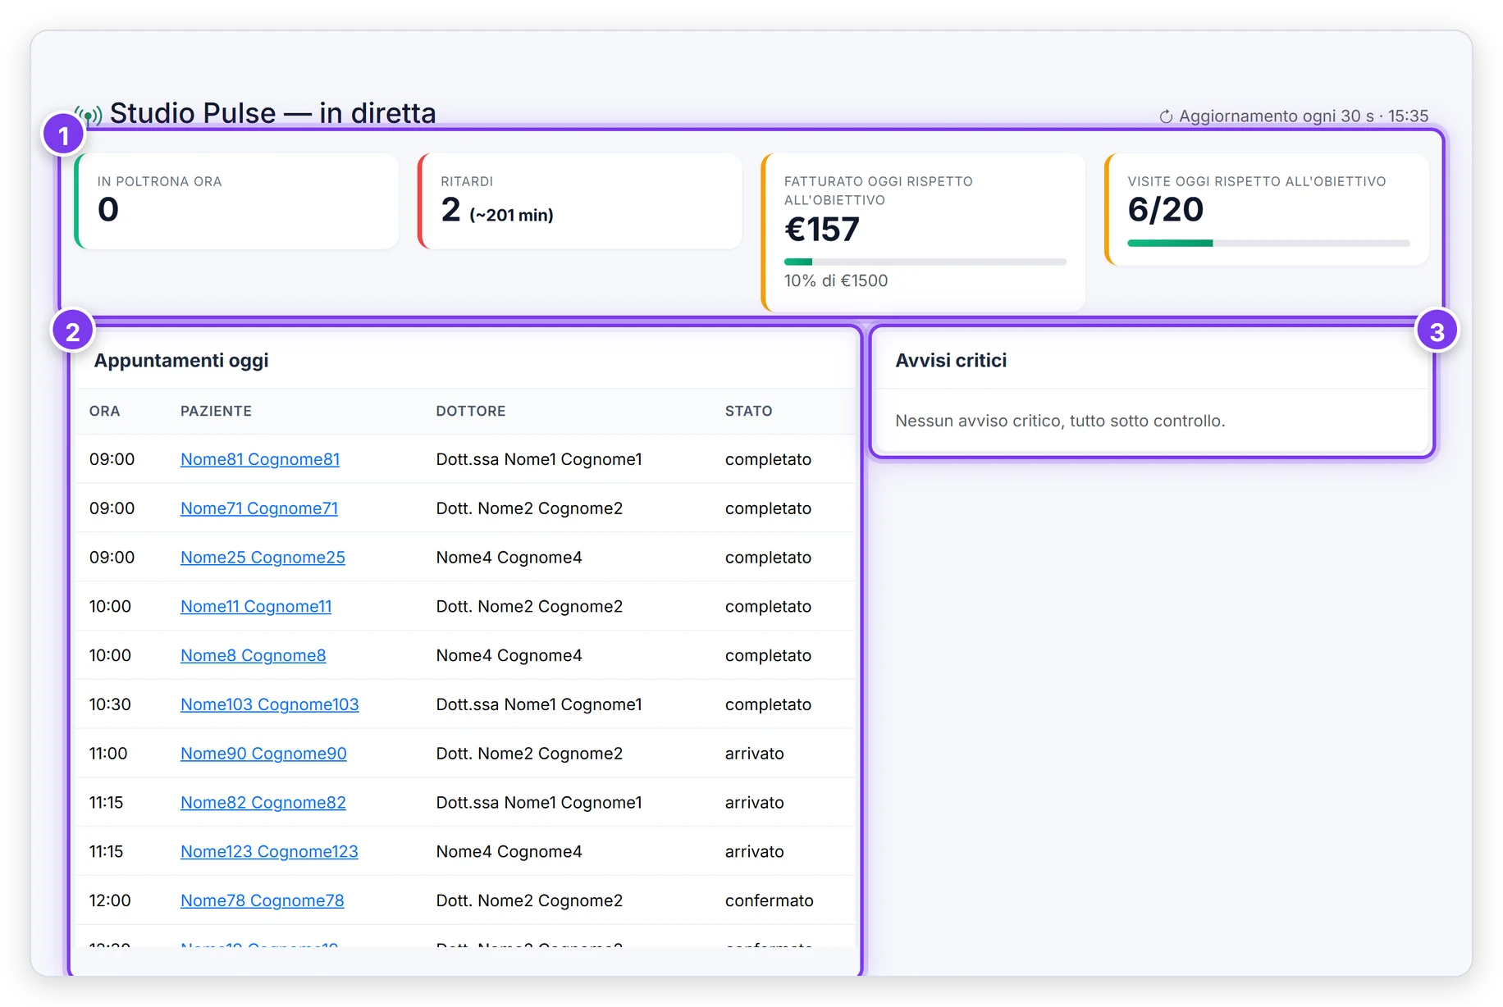
Task: Click the refresh icon next to Aggiornamento
Action: coord(1166,116)
